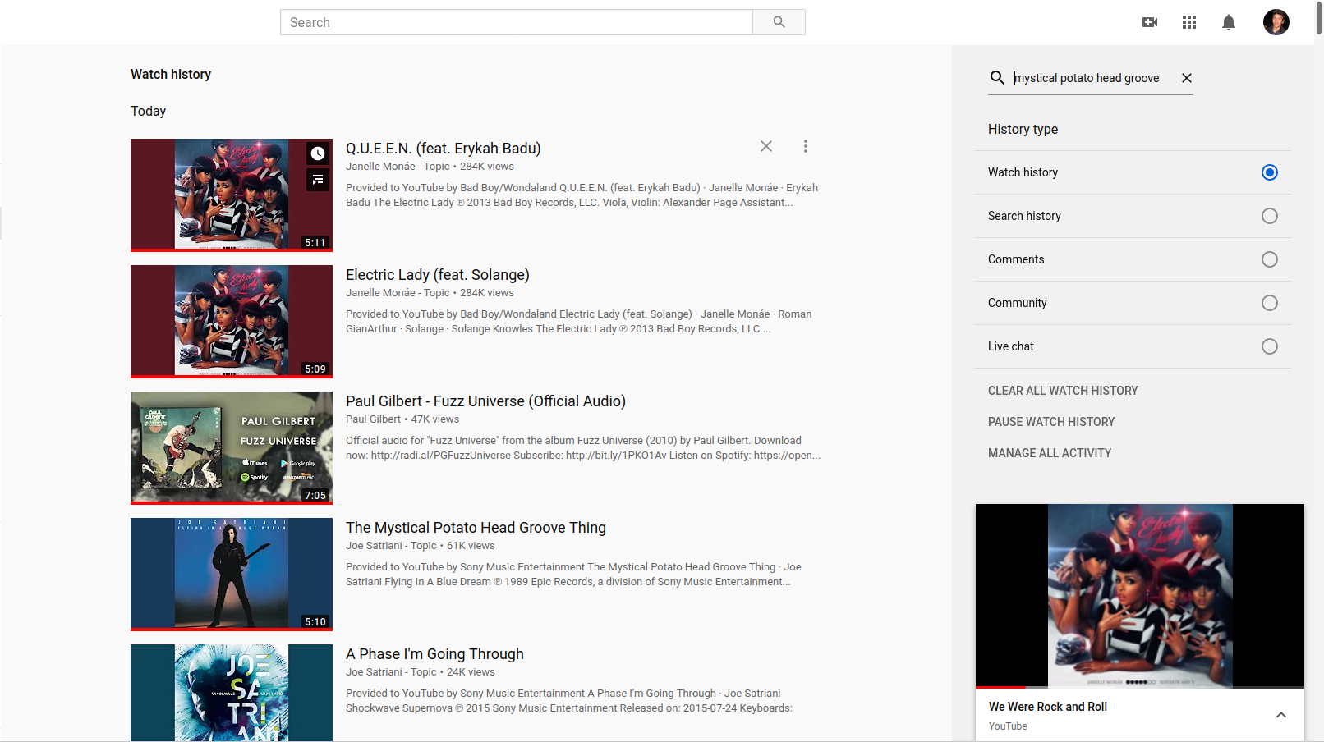Open the create video camera icon
This screenshot has width=1324, height=742.
coord(1150,22)
